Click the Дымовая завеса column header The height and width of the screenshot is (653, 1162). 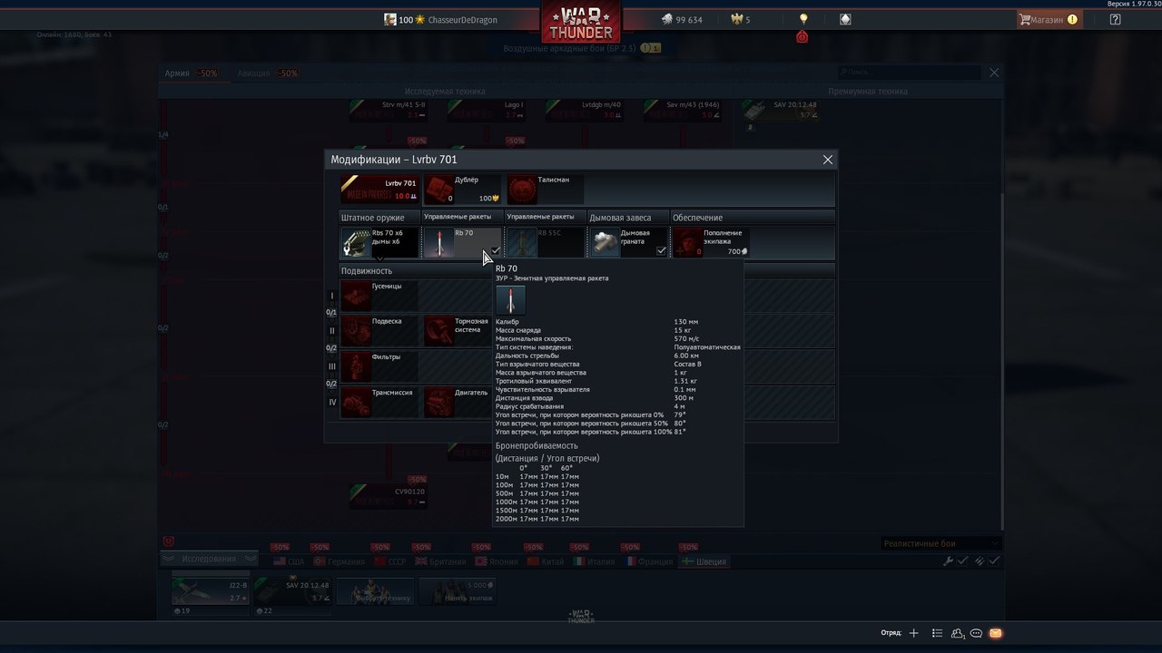point(628,218)
